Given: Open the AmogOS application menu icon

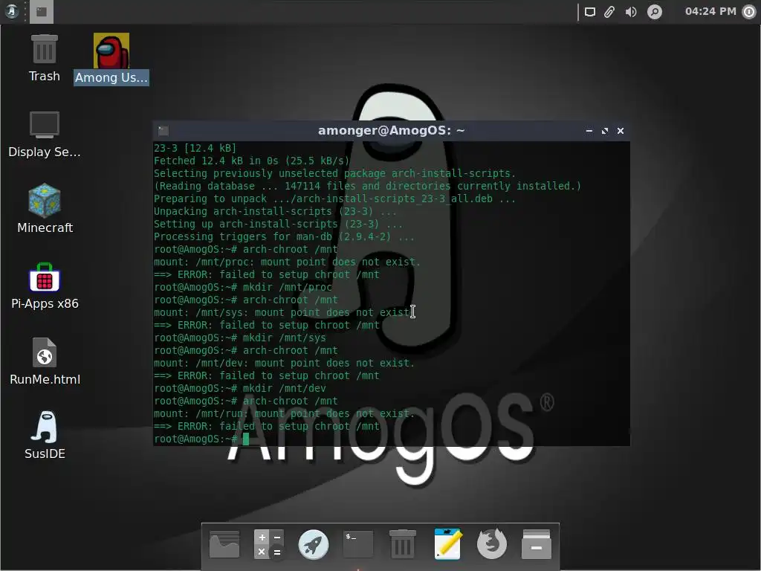Looking at the screenshot, I should [12, 11].
